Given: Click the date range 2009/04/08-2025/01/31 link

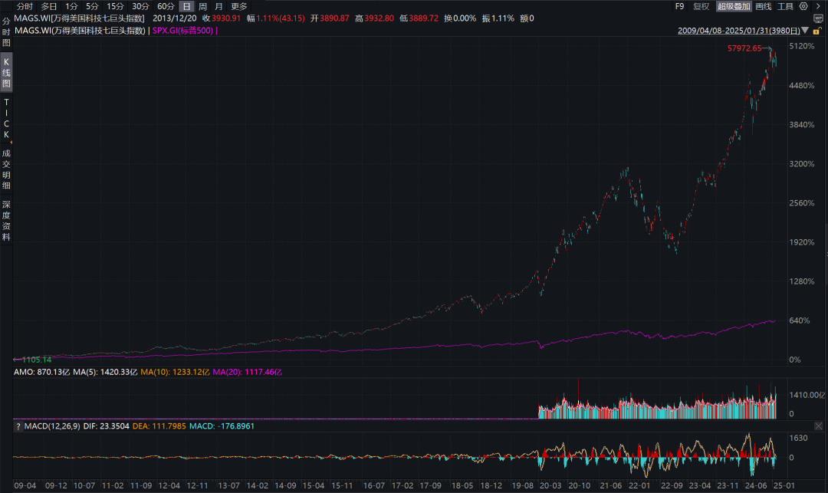Looking at the screenshot, I should click(x=739, y=31).
